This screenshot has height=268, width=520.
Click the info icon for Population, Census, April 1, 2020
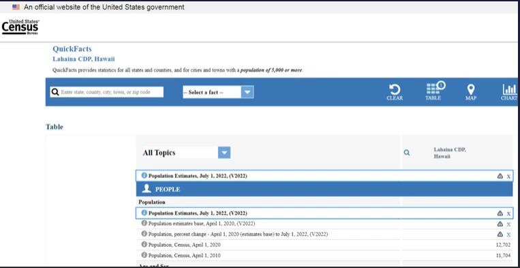[x=144, y=244]
